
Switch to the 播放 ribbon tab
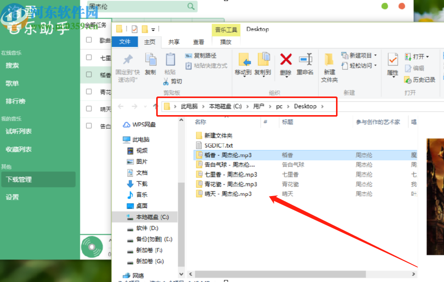pyautogui.click(x=226, y=42)
